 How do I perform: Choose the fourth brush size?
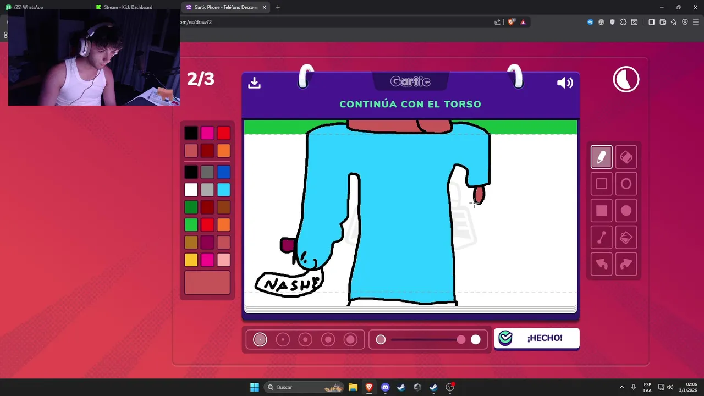click(x=328, y=340)
